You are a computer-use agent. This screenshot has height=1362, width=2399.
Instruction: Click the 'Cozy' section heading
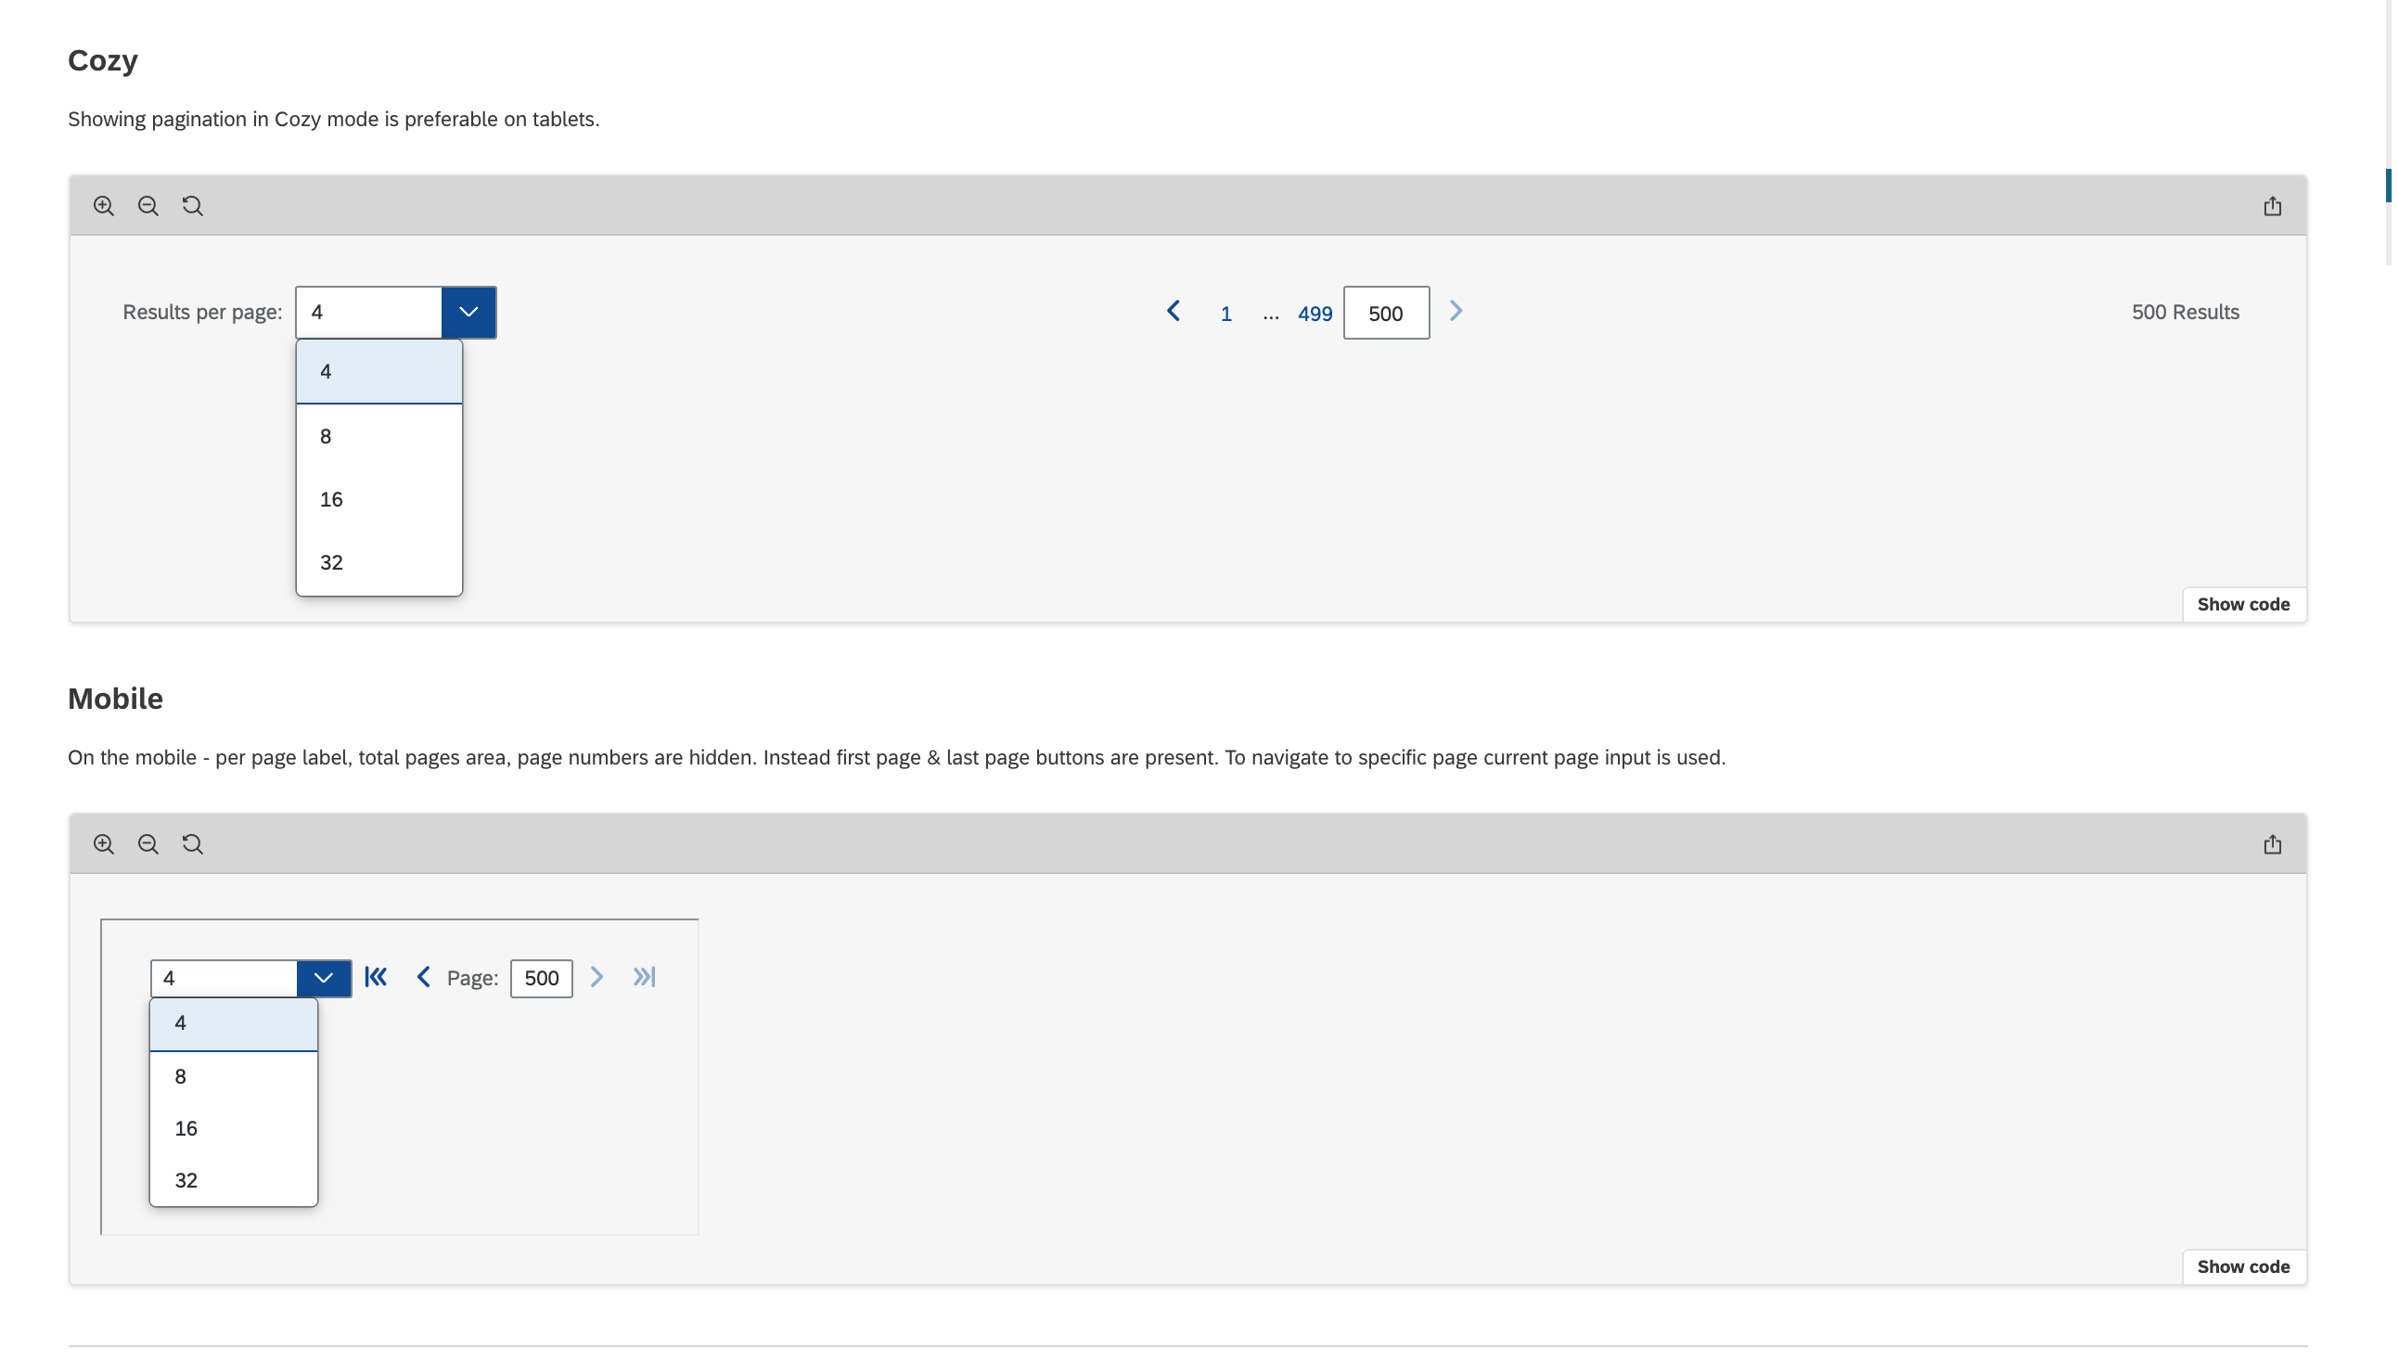pos(103,61)
